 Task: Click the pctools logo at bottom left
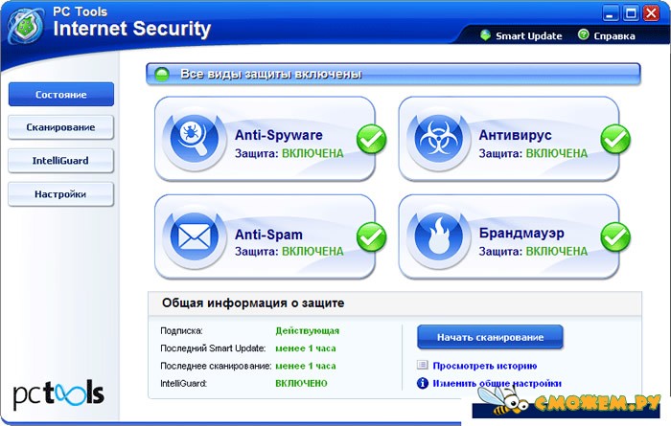pyautogui.click(x=58, y=394)
